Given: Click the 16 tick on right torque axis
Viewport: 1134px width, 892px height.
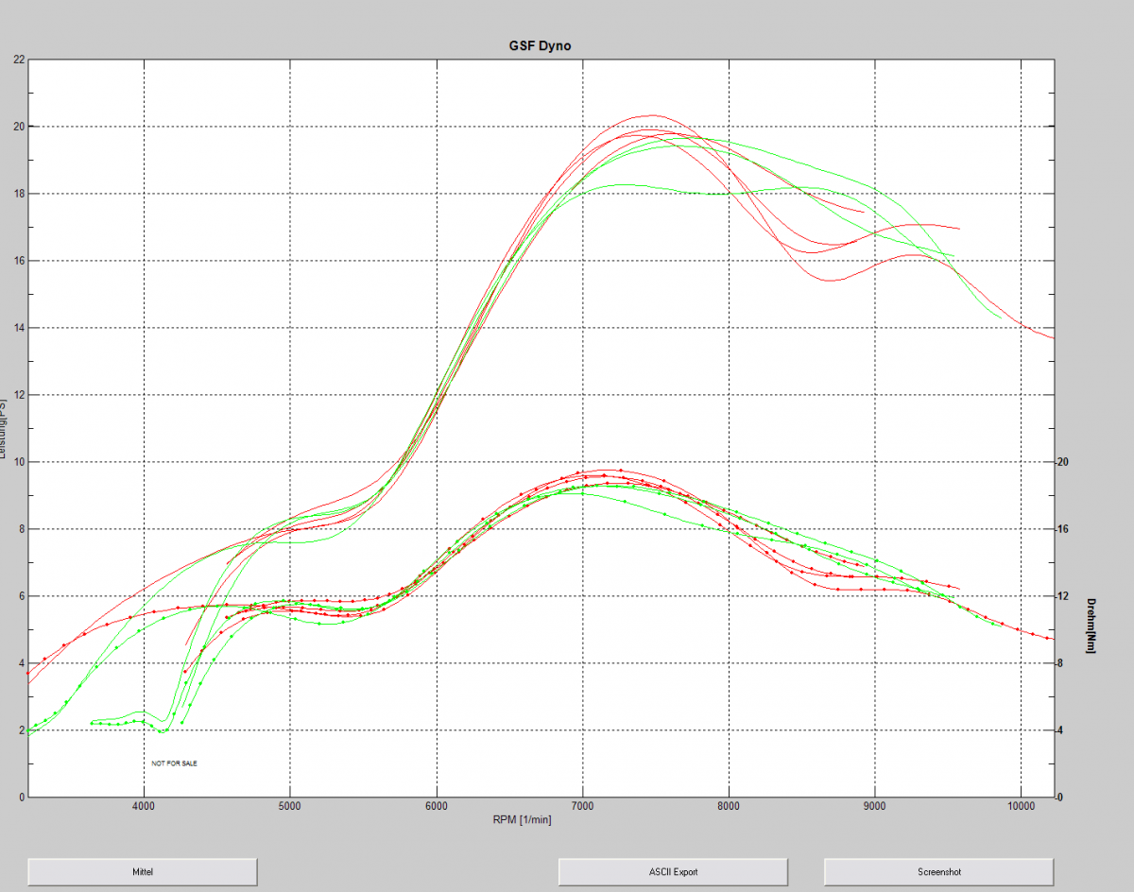Looking at the screenshot, I should tap(1062, 529).
